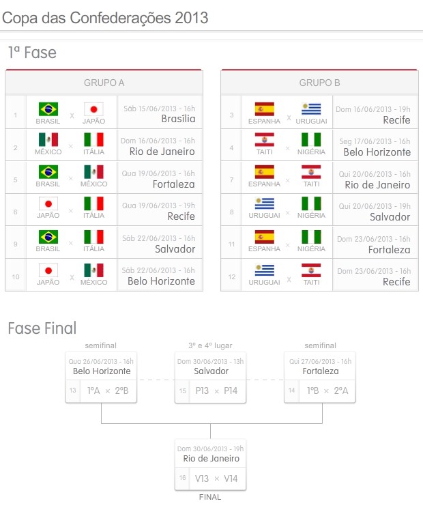Click Tahiti flag in Taiti x Nigéria match
The width and height of the screenshot is (423, 512).
(x=264, y=140)
